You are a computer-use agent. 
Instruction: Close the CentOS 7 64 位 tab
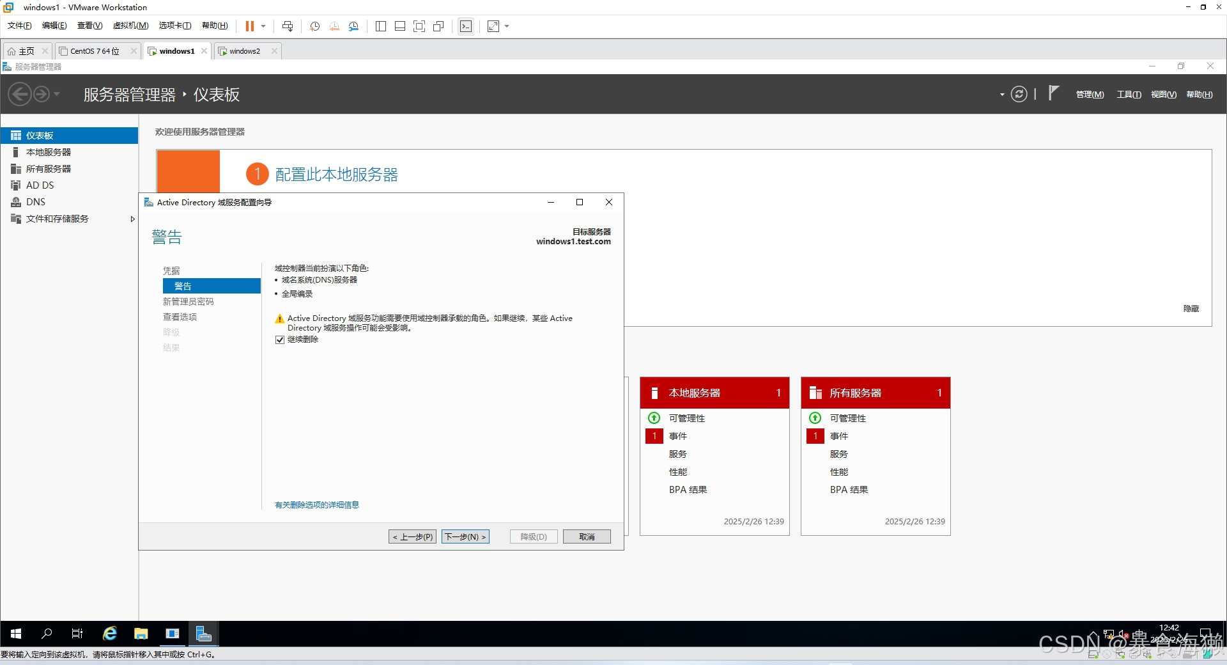click(134, 51)
